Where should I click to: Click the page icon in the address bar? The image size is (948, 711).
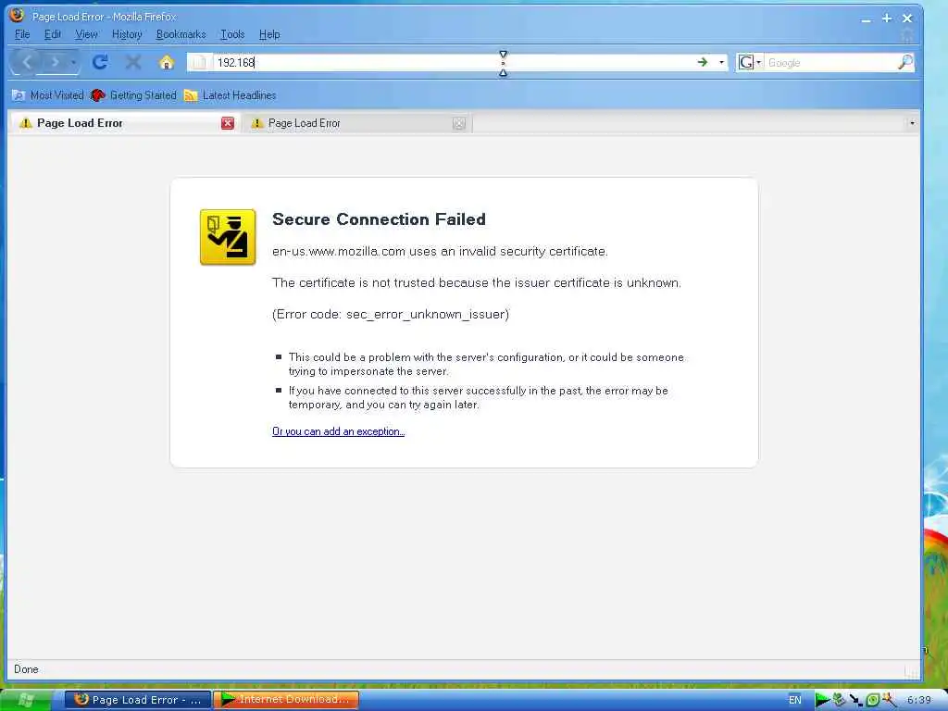pyautogui.click(x=200, y=63)
